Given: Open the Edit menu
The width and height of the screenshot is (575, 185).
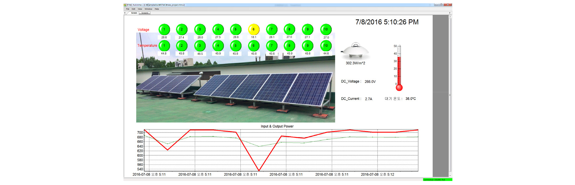Looking at the screenshot, I should [133, 9].
